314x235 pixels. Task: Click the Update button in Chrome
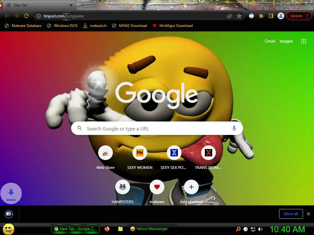point(296,16)
